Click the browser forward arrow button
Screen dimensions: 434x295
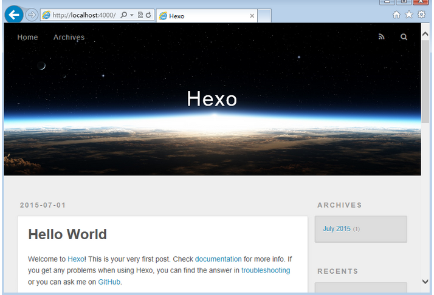tap(32, 15)
